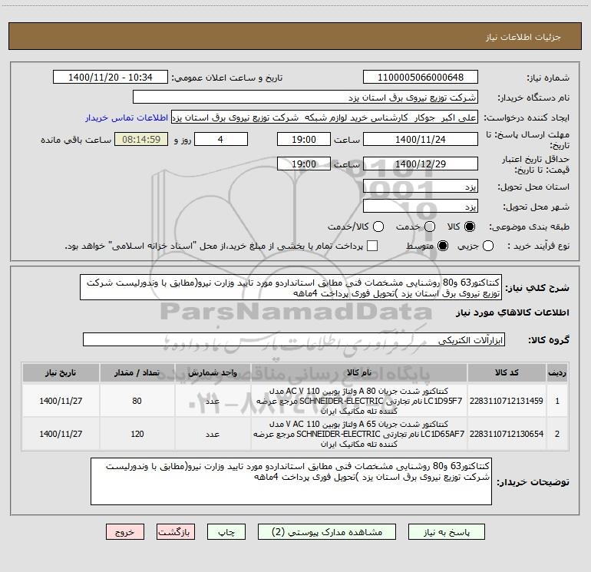
Task: Click quantity 120 in row 2
Action: 137,434
